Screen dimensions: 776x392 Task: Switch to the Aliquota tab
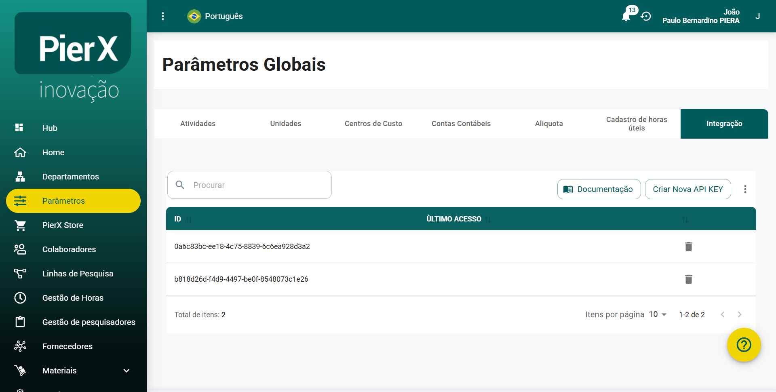coord(548,124)
